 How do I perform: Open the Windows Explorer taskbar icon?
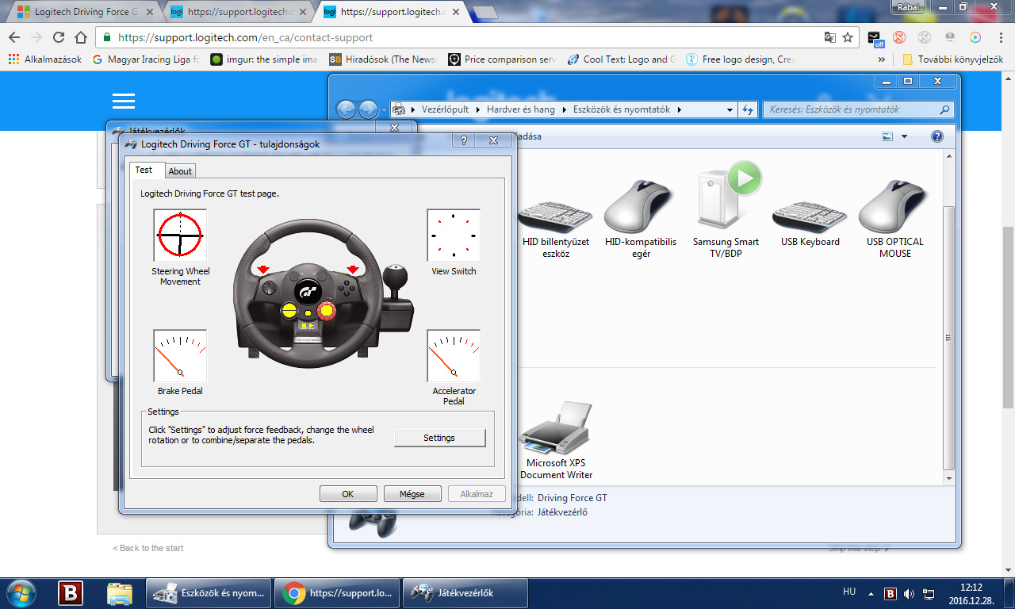120,593
